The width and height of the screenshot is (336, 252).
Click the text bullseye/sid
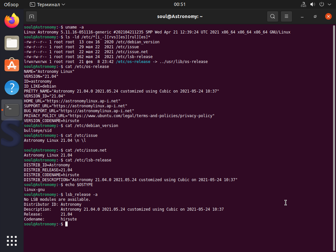(38, 131)
